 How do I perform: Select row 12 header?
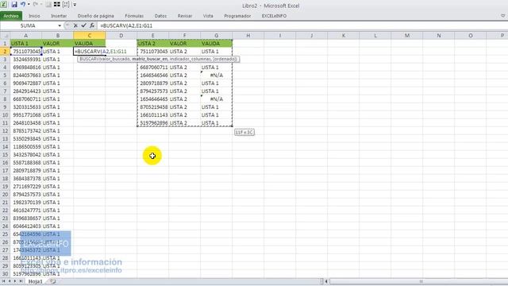click(x=5, y=131)
